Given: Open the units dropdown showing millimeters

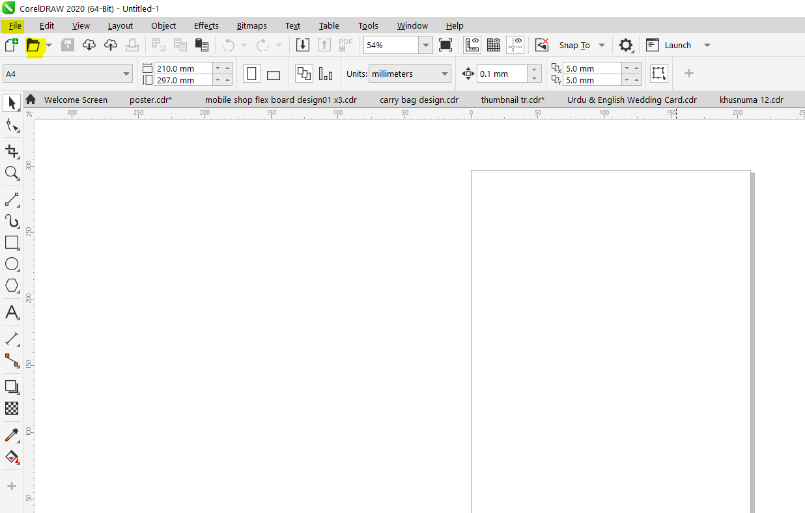Looking at the screenshot, I should (x=410, y=74).
